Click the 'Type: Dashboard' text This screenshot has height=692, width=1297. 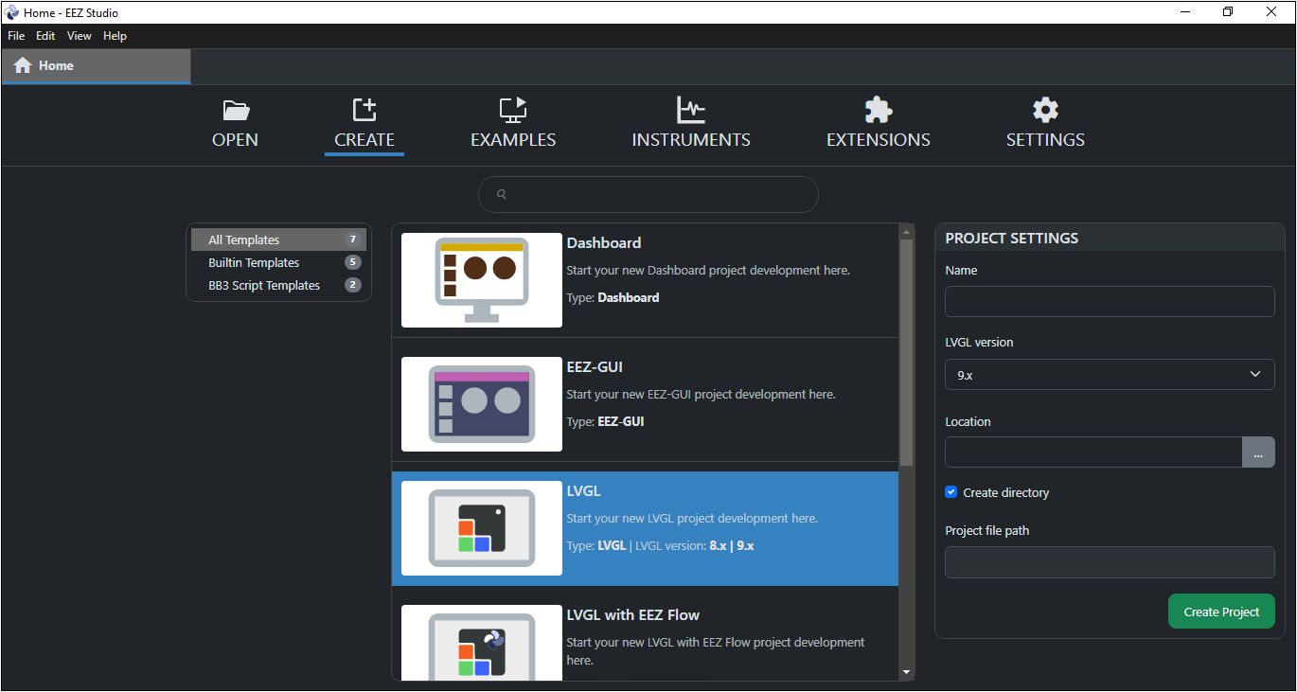[613, 297]
